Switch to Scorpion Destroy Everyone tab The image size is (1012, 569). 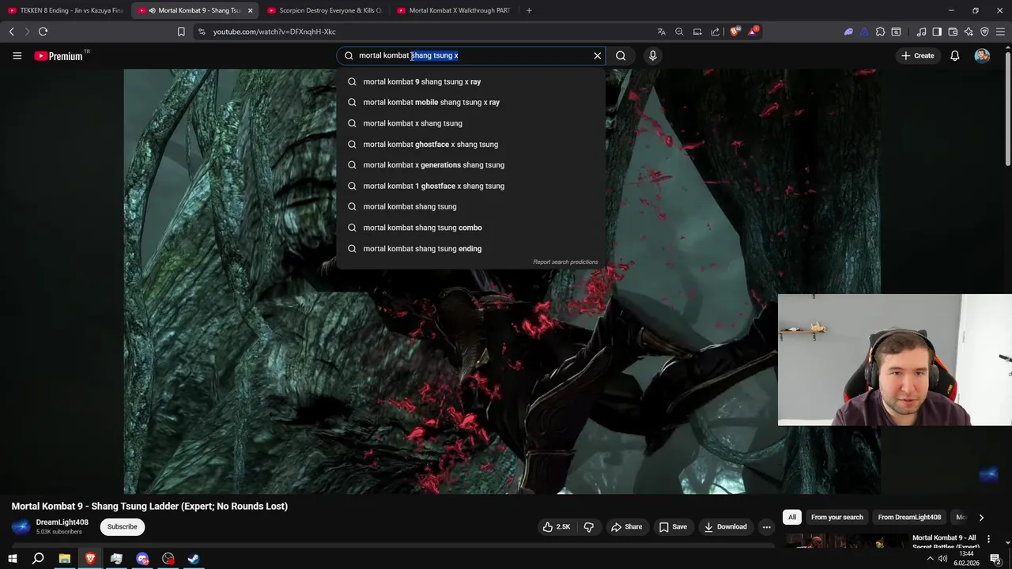click(324, 10)
